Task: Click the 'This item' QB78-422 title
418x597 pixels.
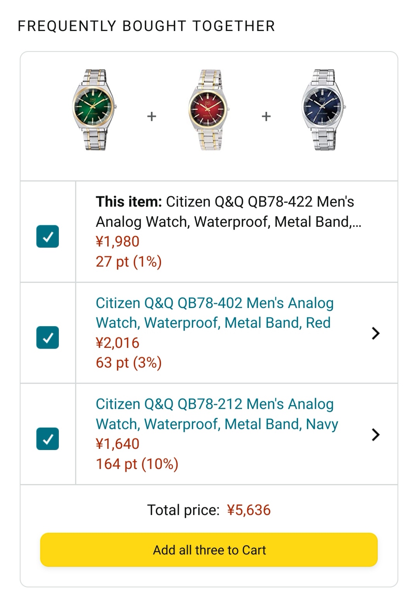Action: point(228,212)
